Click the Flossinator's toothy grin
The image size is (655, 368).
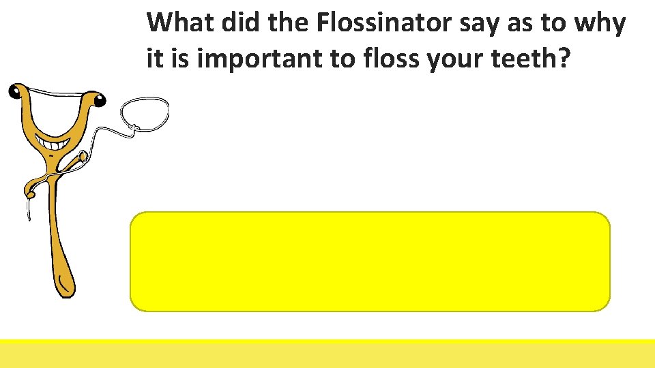tap(57, 145)
